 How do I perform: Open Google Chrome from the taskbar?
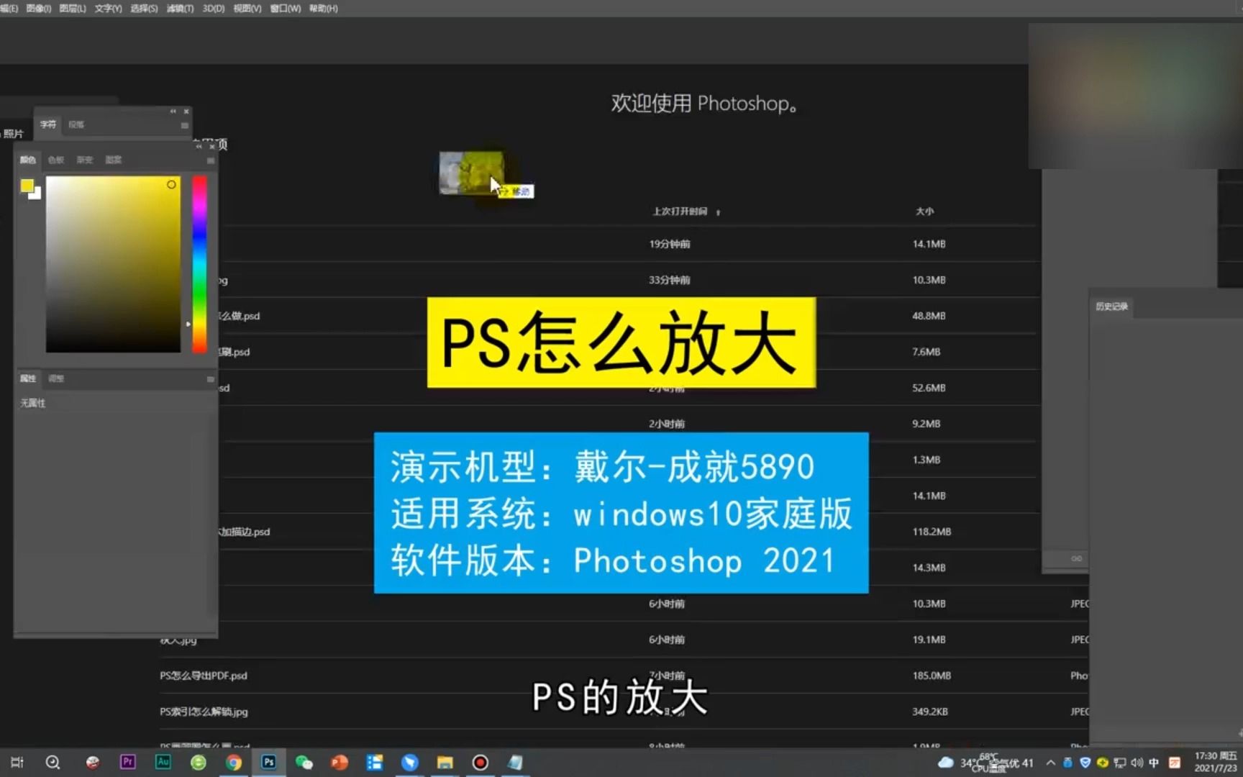234,763
